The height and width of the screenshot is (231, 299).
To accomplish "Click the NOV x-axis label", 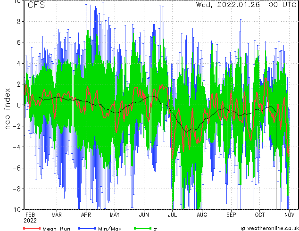I will pos(289,215).
